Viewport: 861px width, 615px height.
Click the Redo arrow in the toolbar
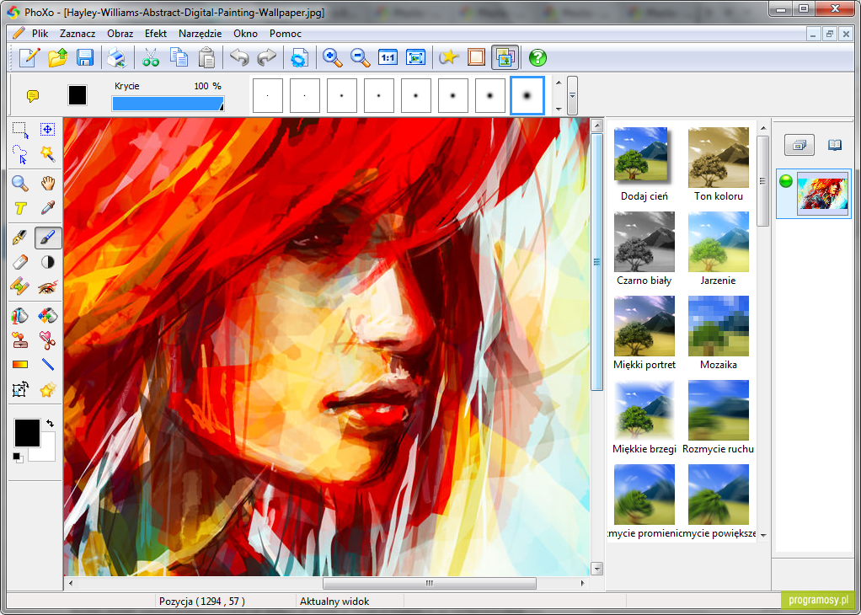267,57
